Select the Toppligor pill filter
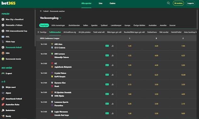The height and width of the screenshot is (119, 199). pos(44,25)
